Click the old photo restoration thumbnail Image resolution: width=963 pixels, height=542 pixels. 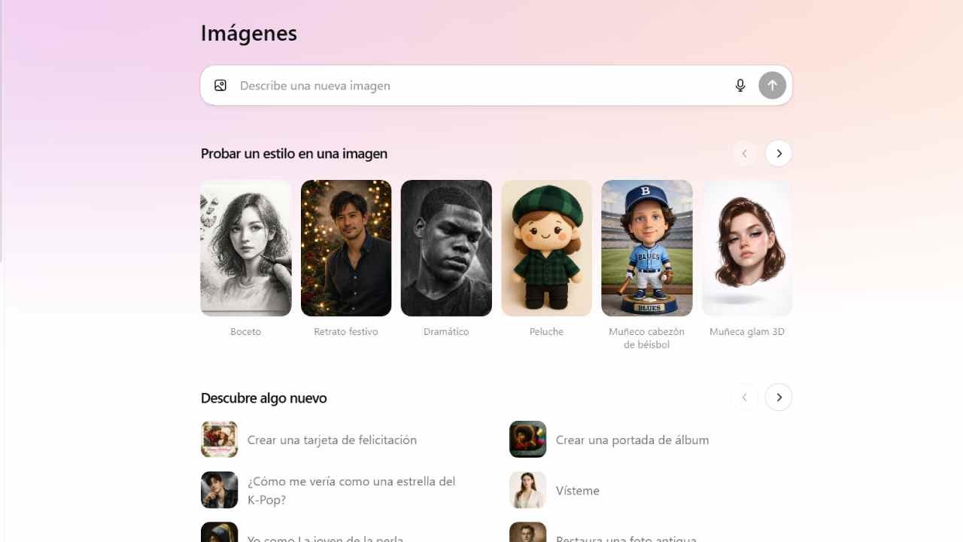point(527,534)
